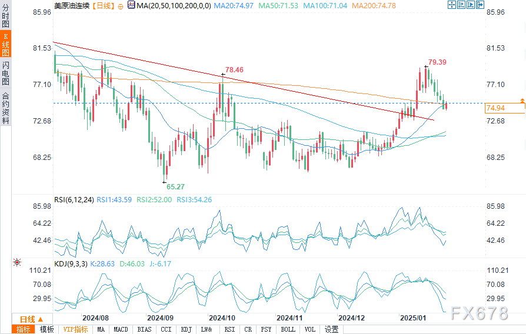Click the export chart arrow icon
526x334 pixels.
tap(480, 5)
